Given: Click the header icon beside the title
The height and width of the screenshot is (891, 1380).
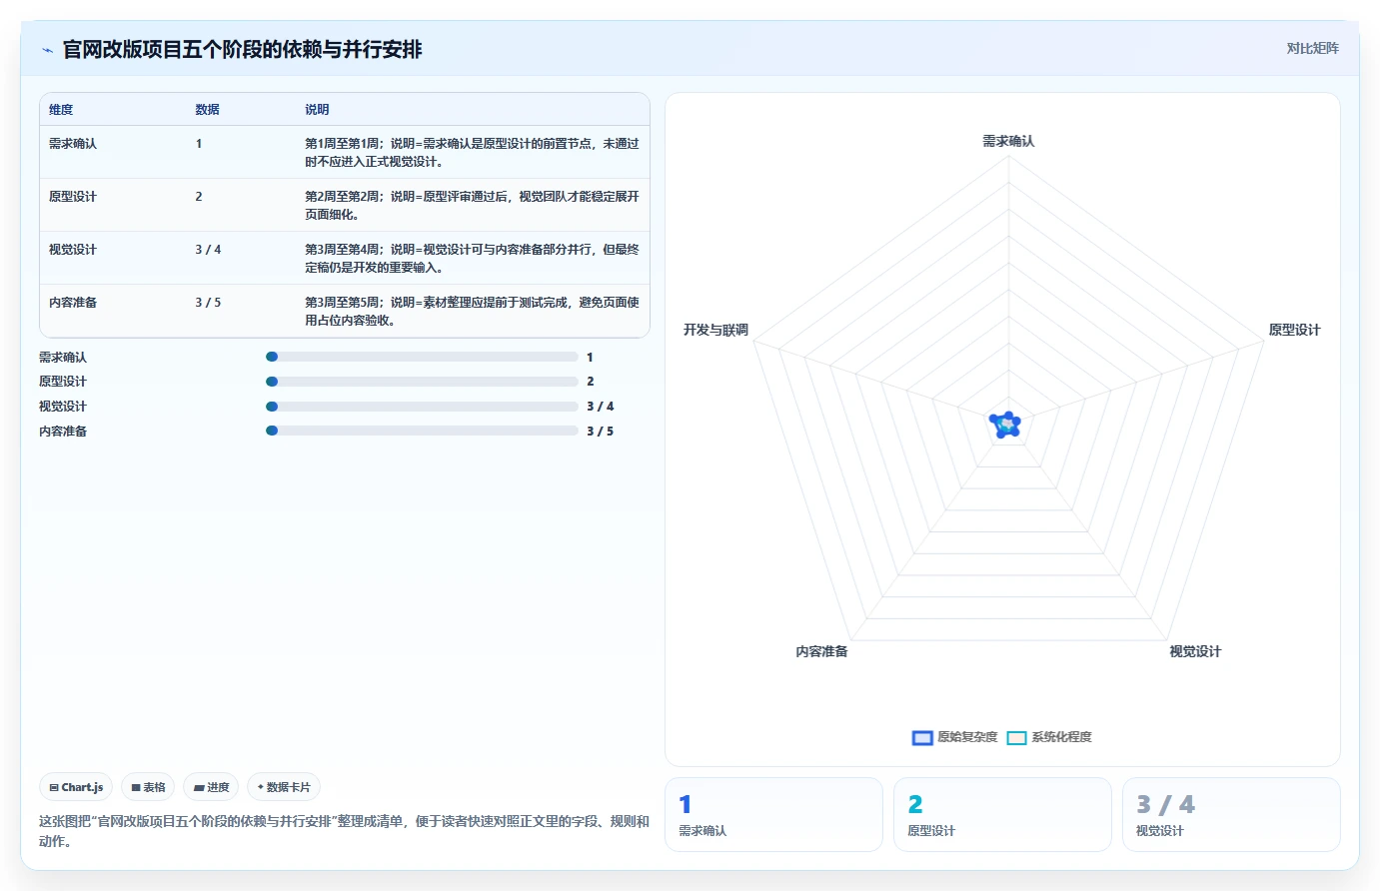Looking at the screenshot, I should coord(47,50).
